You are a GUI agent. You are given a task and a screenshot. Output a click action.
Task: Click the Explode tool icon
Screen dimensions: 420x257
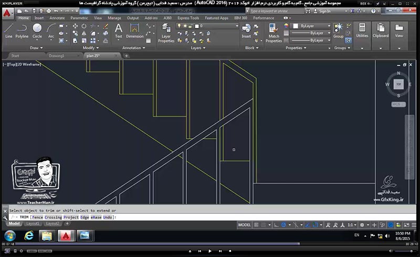coord(106,33)
